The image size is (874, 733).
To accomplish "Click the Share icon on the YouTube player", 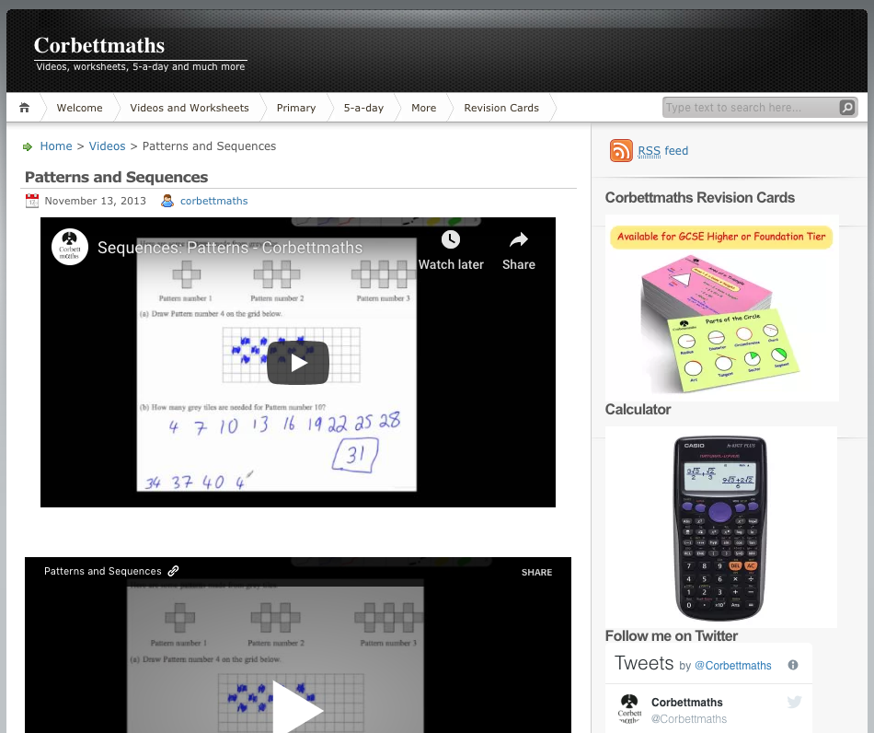I will (x=518, y=239).
